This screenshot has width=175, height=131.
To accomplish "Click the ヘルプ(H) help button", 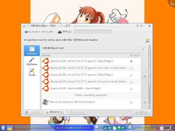I will (x=33, y=112).
